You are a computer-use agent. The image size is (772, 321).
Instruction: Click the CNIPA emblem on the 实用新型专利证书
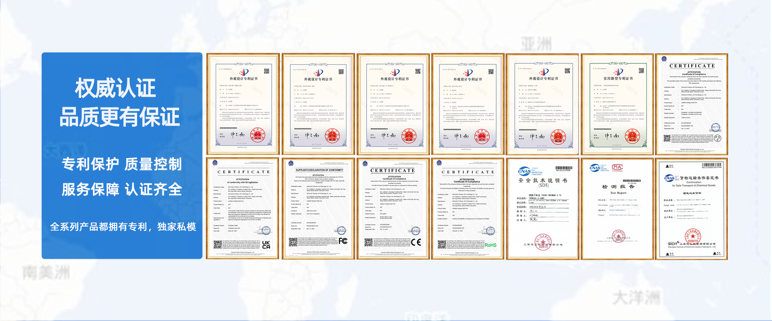point(618,72)
